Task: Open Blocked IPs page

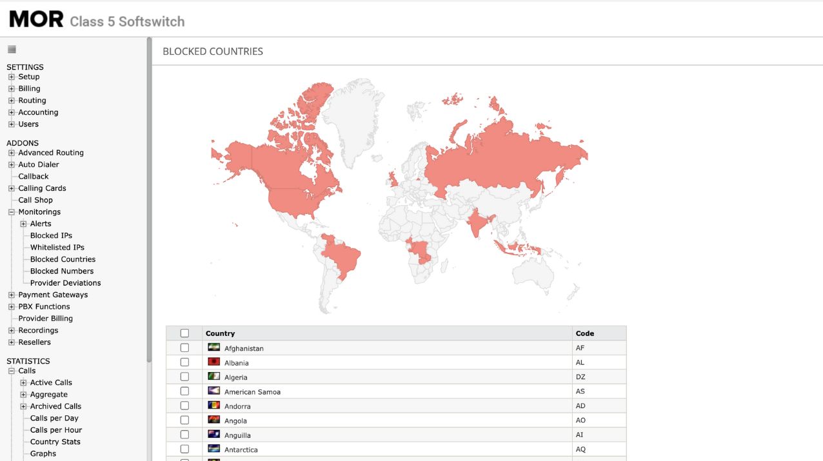Action: [51, 235]
